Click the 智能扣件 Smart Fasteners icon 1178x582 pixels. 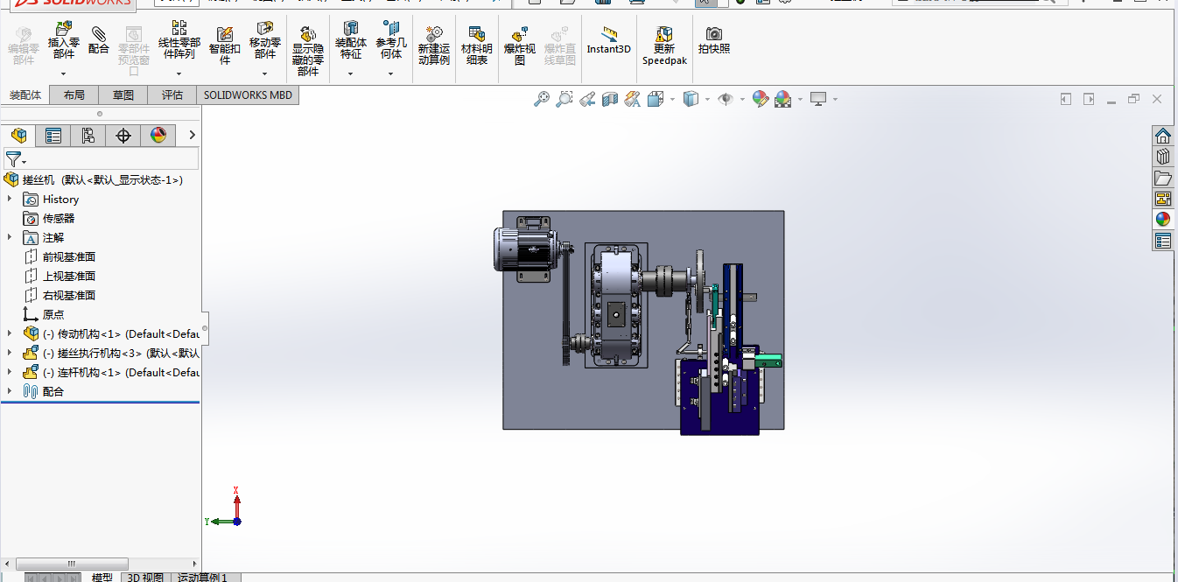(x=225, y=46)
